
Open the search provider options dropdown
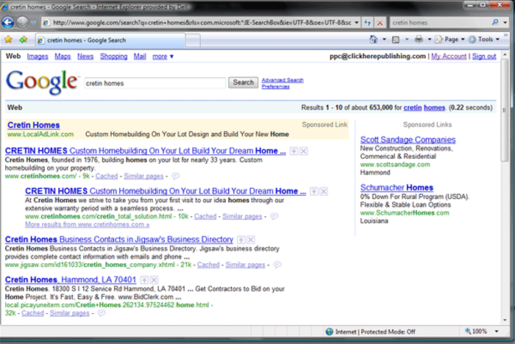point(505,23)
